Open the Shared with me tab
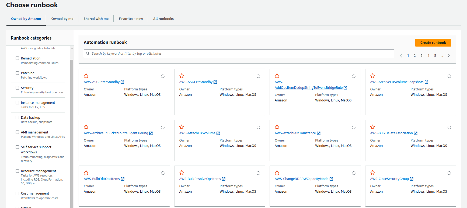 (96, 19)
